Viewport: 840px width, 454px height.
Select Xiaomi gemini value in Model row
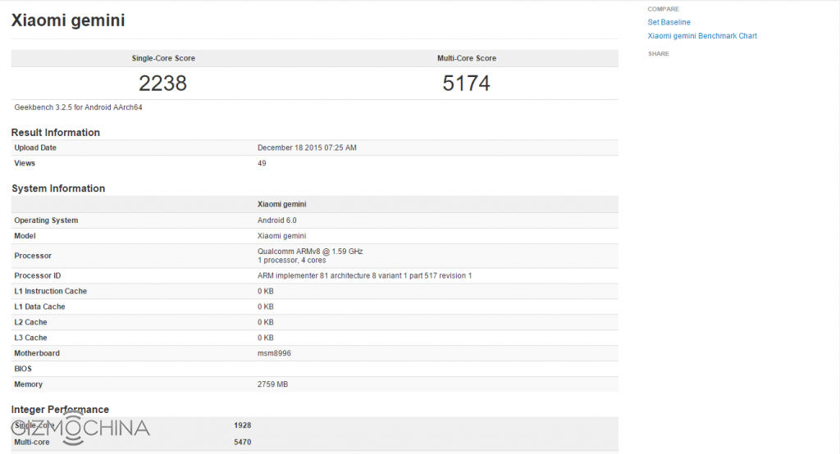tap(282, 235)
